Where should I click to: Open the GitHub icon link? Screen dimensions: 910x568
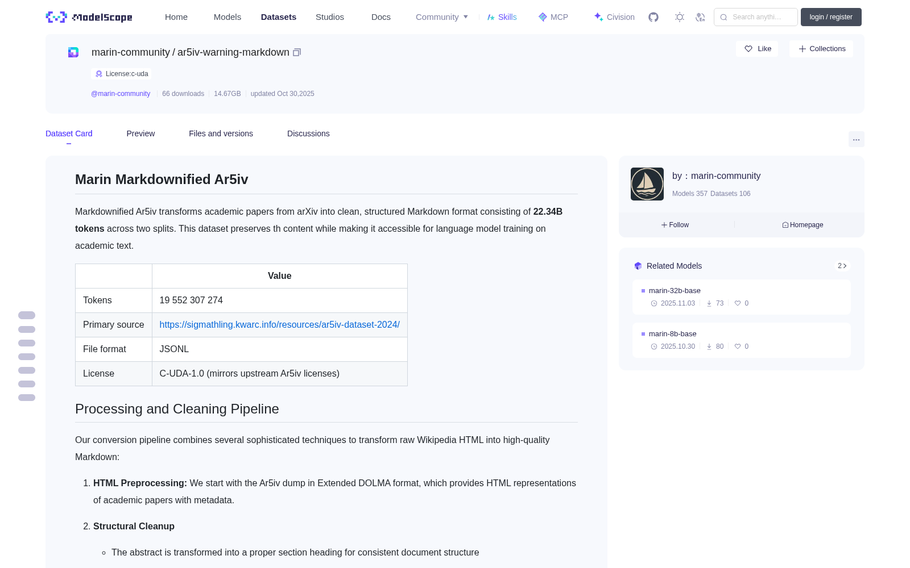point(653,17)
